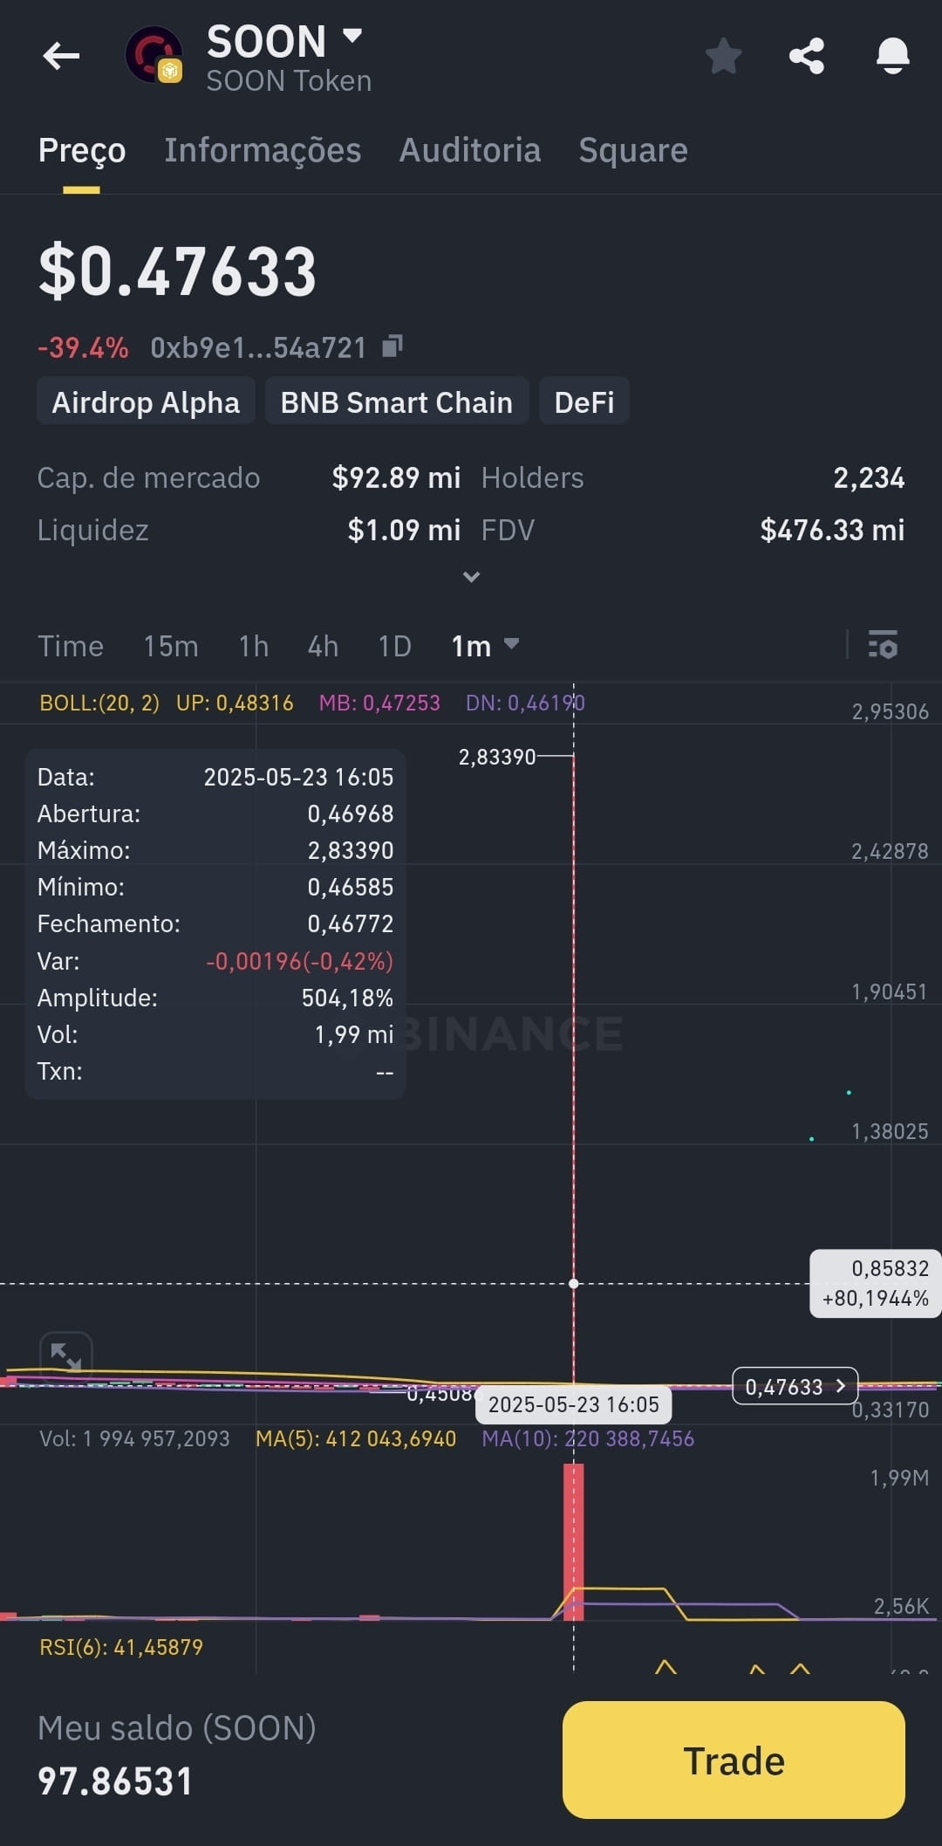The height and width of the screenshot is (1846, 942).
Task: Select the 1D interval
Action: tap(394, 646)
